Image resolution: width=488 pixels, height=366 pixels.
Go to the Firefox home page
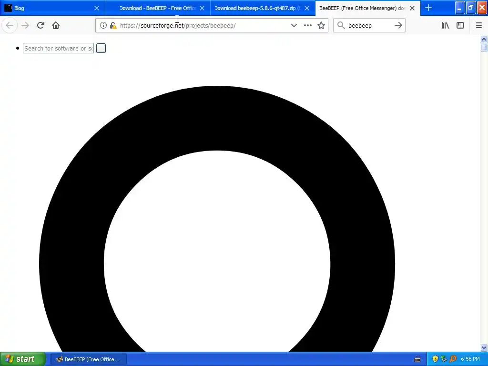[x=56, y=25]
